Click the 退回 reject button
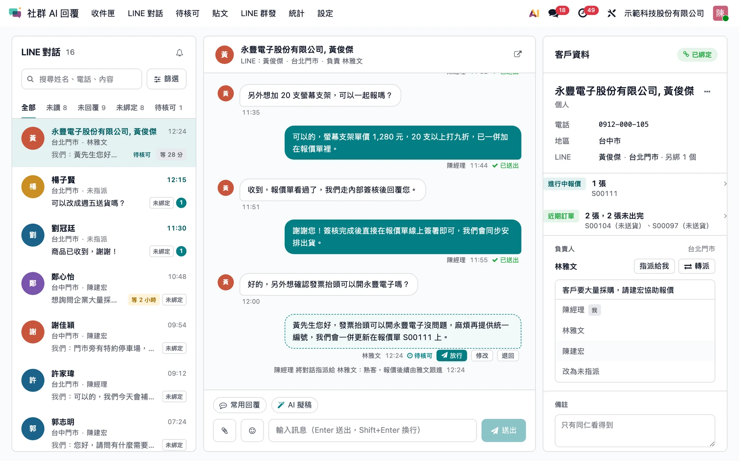The height and width of the screenshot is (461, 739). pos(508,356)
